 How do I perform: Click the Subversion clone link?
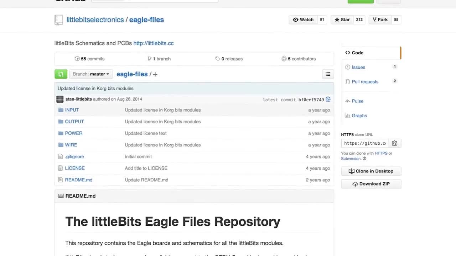(x=351, y=159)
